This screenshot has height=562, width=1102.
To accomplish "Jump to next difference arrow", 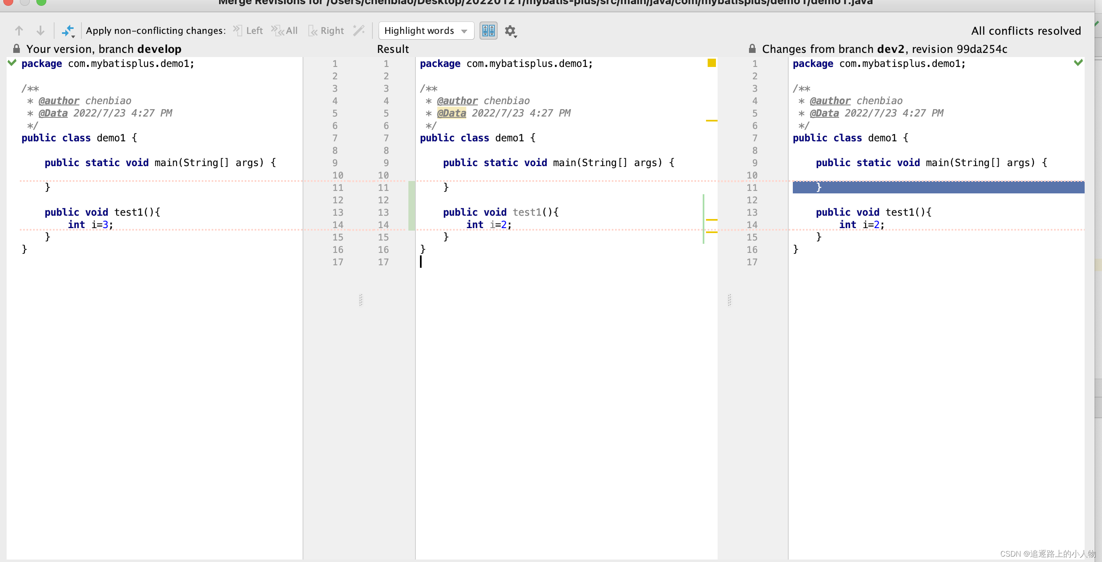I will [x=40, y=31].
